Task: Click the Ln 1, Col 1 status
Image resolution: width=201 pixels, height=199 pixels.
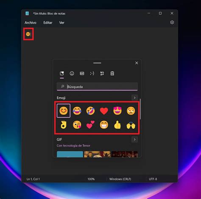Action: tap(33, 179)
